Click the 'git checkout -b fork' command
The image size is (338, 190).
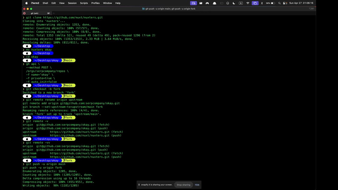point(43,89)
